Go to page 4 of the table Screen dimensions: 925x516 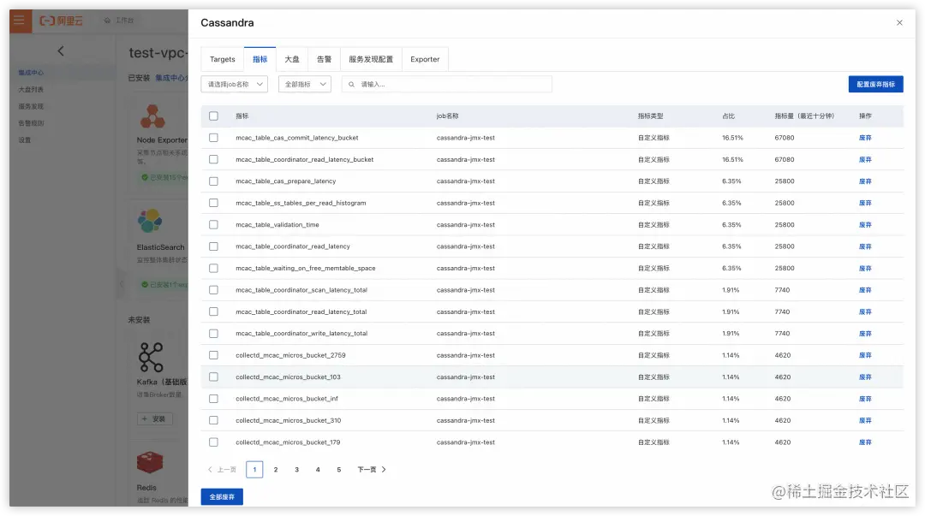318,470
